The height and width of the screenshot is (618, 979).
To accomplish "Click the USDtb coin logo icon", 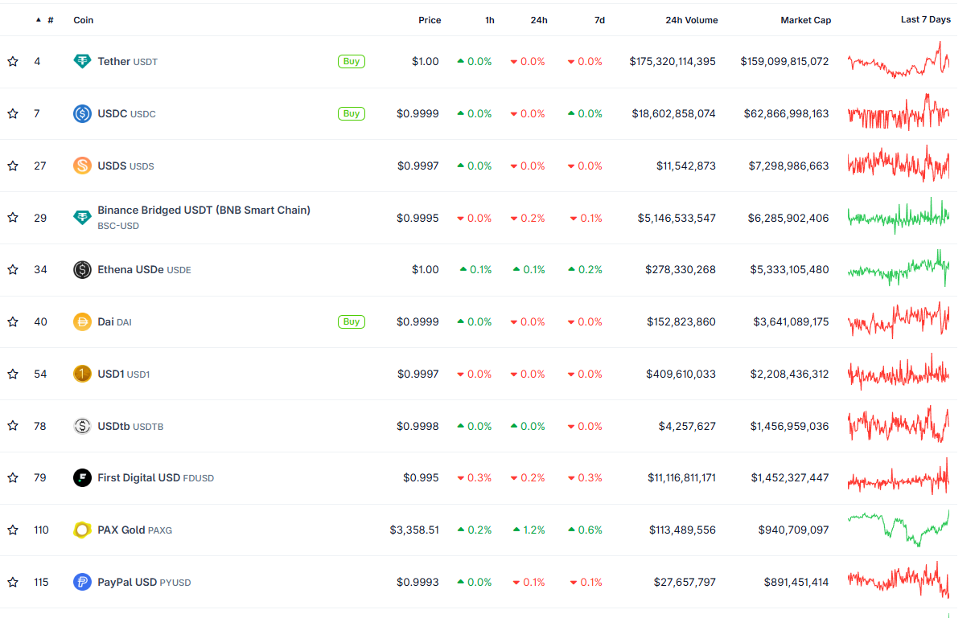I will [x=82, y=426].
